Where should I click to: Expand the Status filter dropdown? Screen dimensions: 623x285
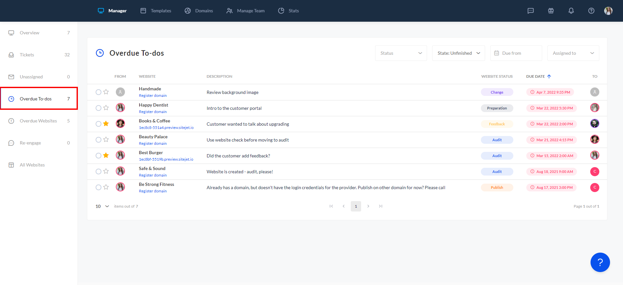coord(401,53)
